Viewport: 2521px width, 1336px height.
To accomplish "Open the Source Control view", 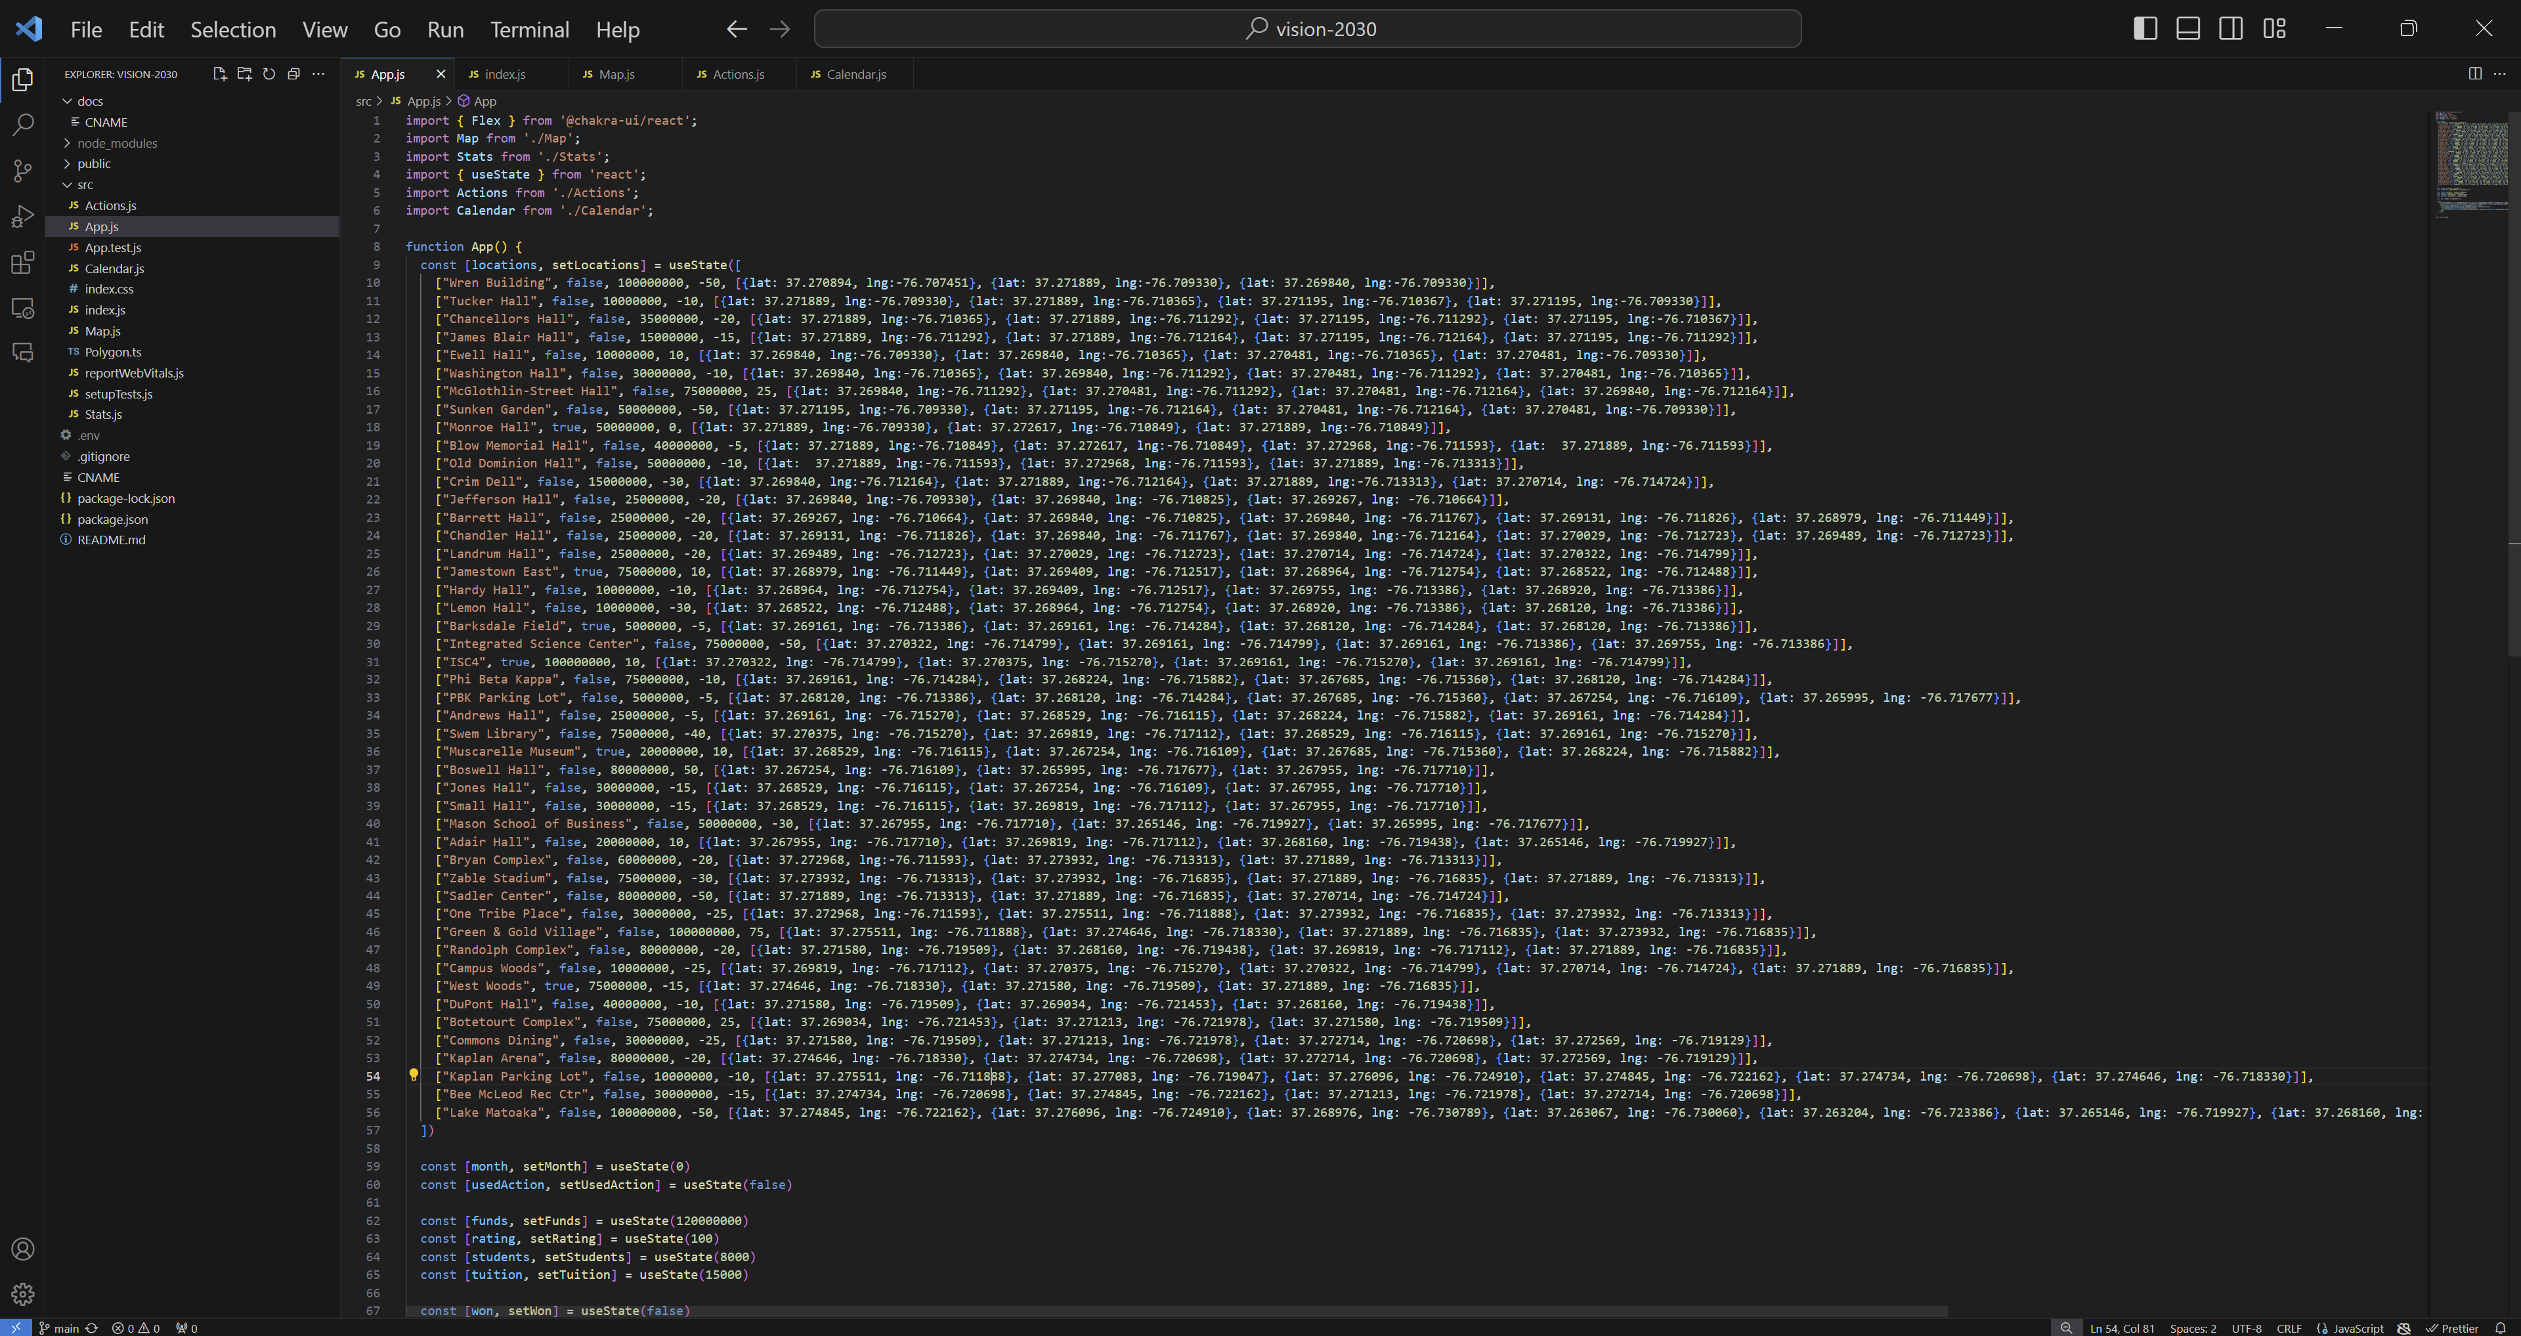I will click(x=22, y=170).
